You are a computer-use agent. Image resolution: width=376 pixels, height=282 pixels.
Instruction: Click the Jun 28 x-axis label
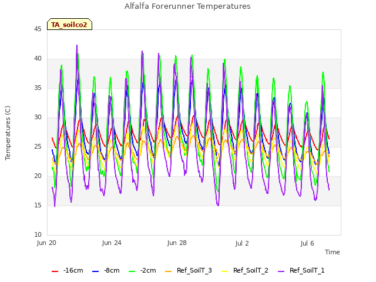tap(177, 243)
